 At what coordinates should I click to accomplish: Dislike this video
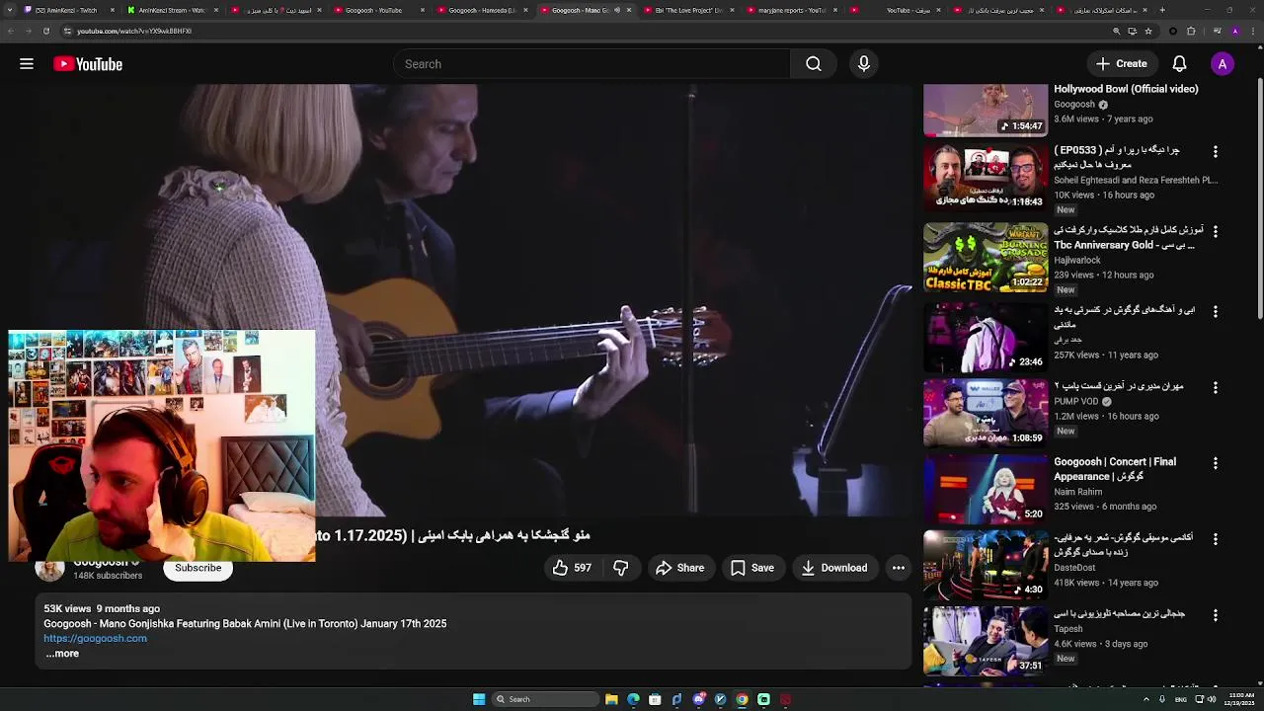[x=621, y=568]
